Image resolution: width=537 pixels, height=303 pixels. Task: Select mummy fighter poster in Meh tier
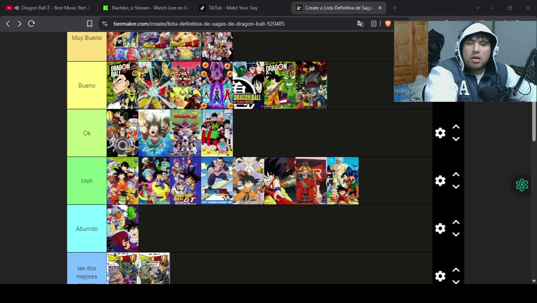[x=343, y=181]
